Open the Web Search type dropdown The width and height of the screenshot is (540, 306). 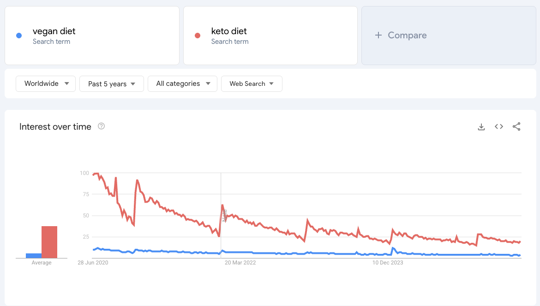[252, 84]
